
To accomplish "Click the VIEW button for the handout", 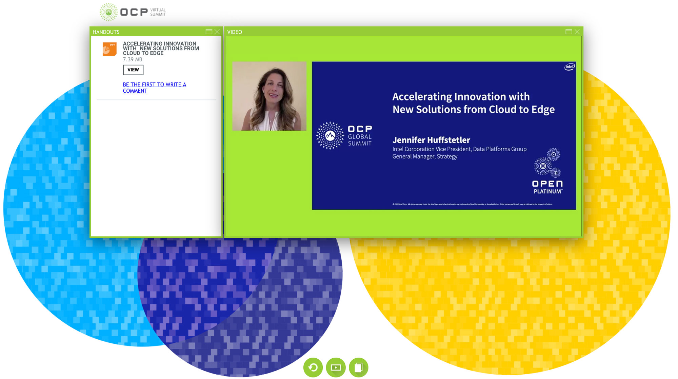I will [x=133, y=70].
